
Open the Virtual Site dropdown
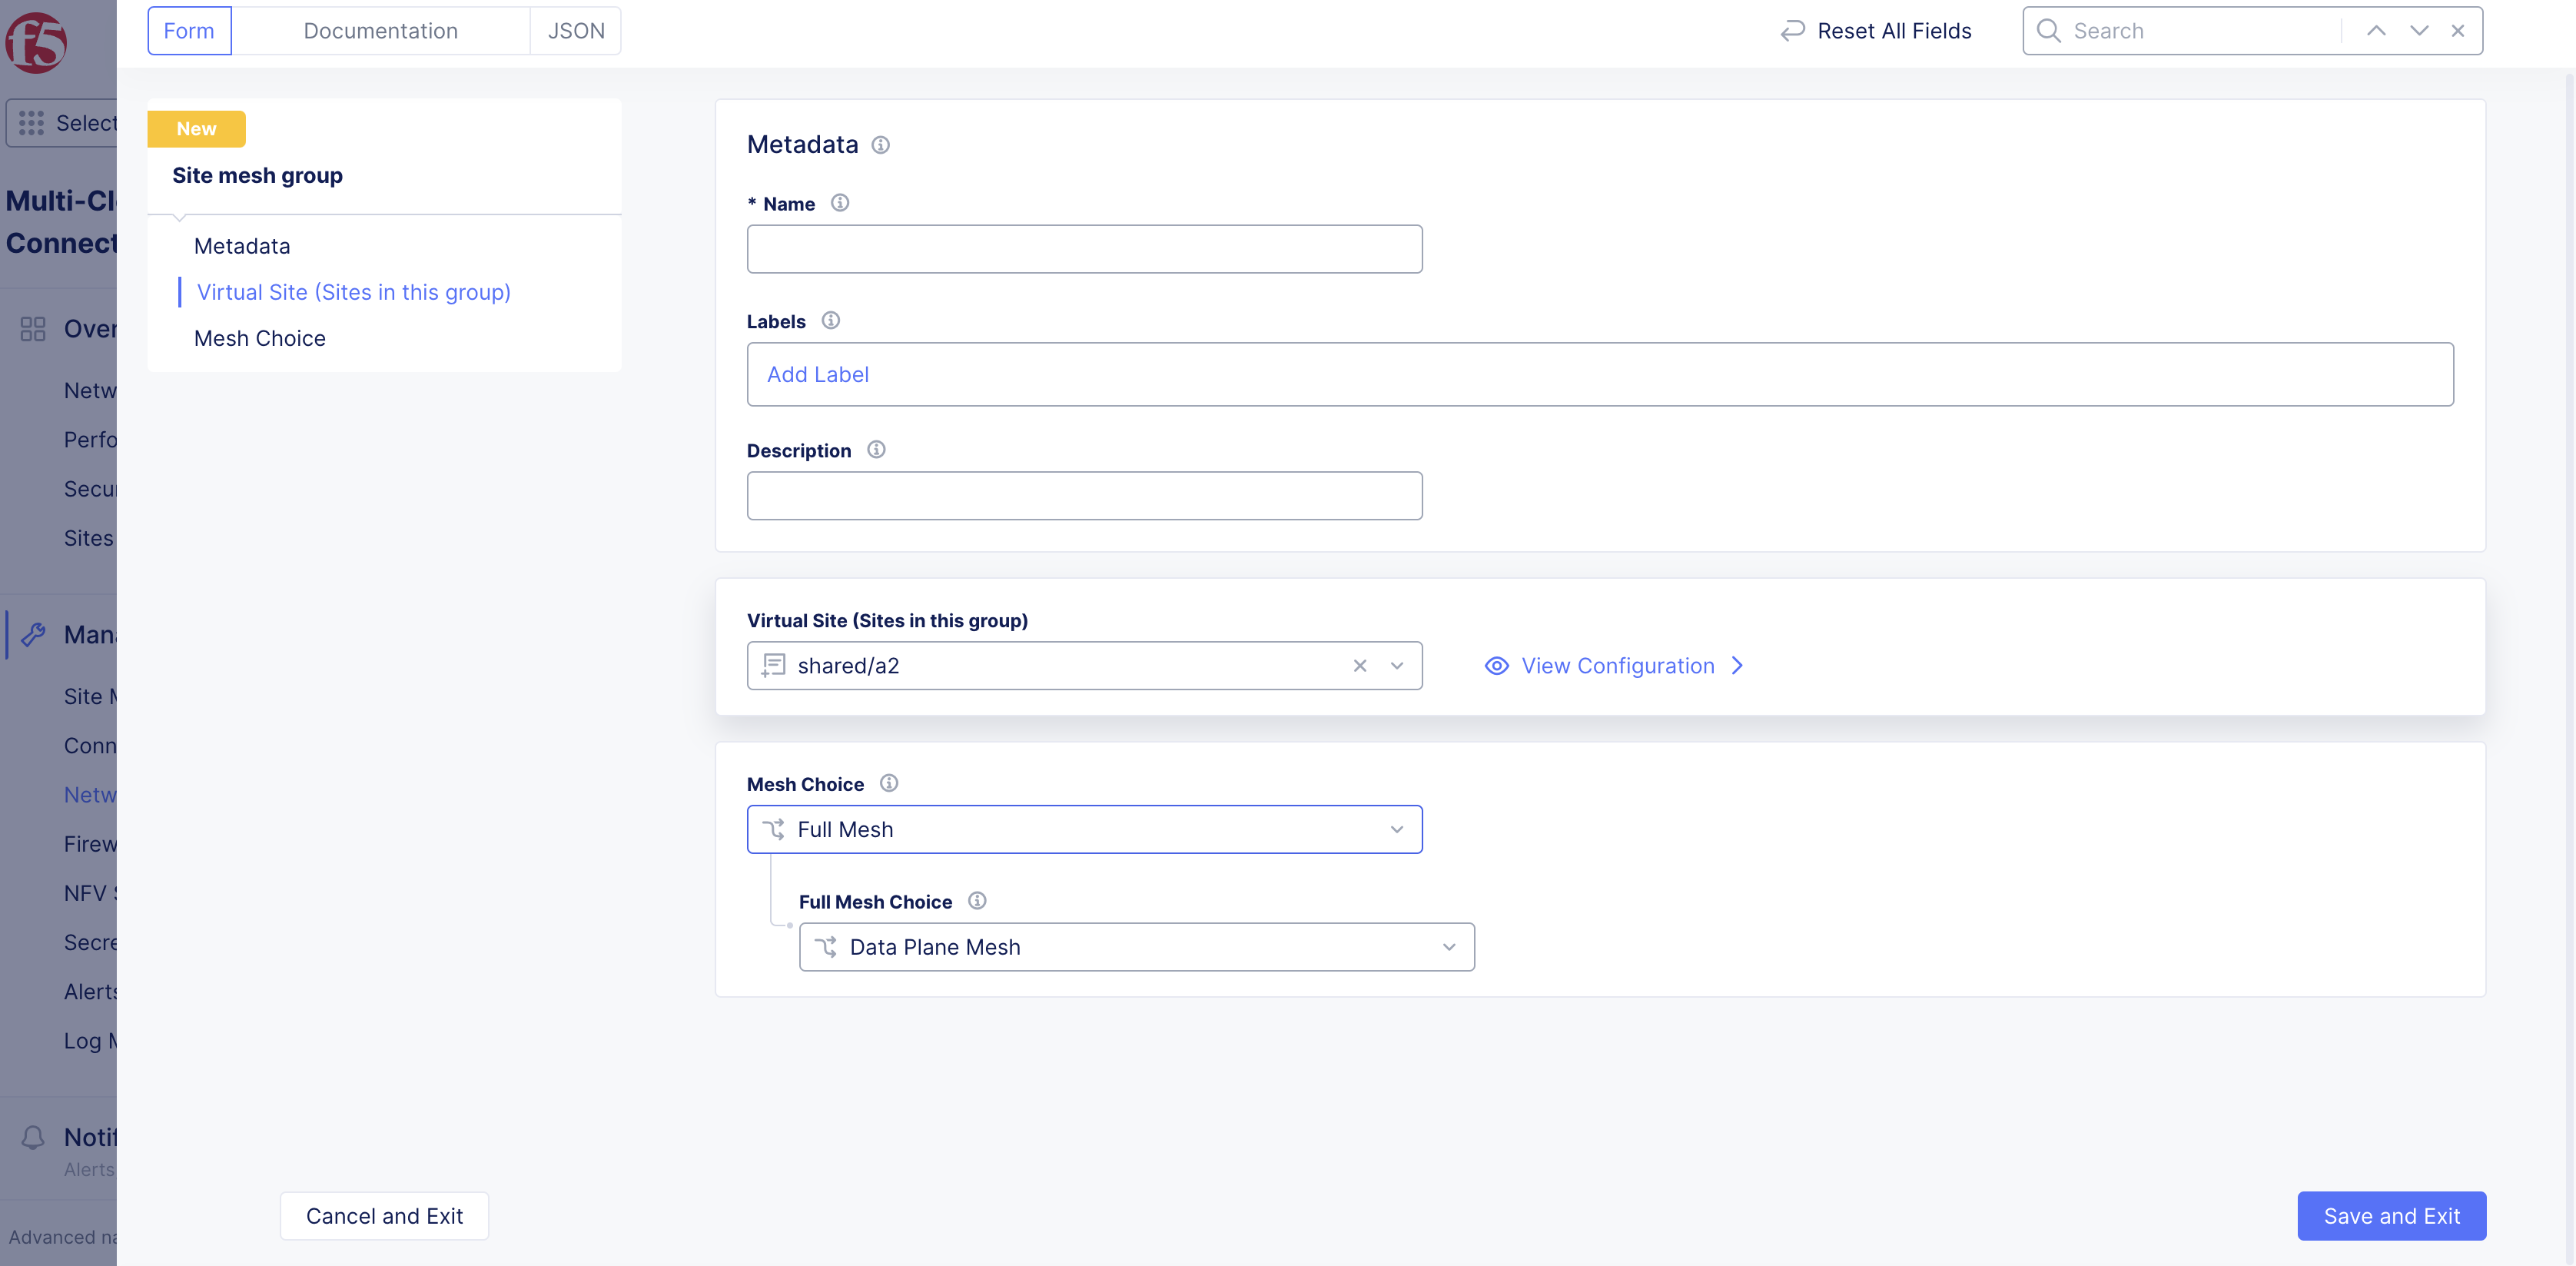pyautogui.click(x=1396, y=666)
